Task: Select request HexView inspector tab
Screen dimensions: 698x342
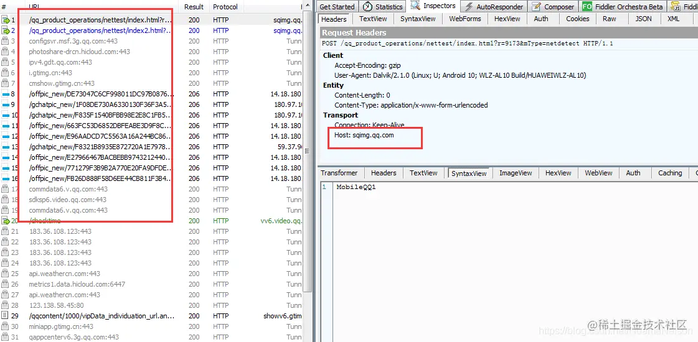Action: point(507,19)
